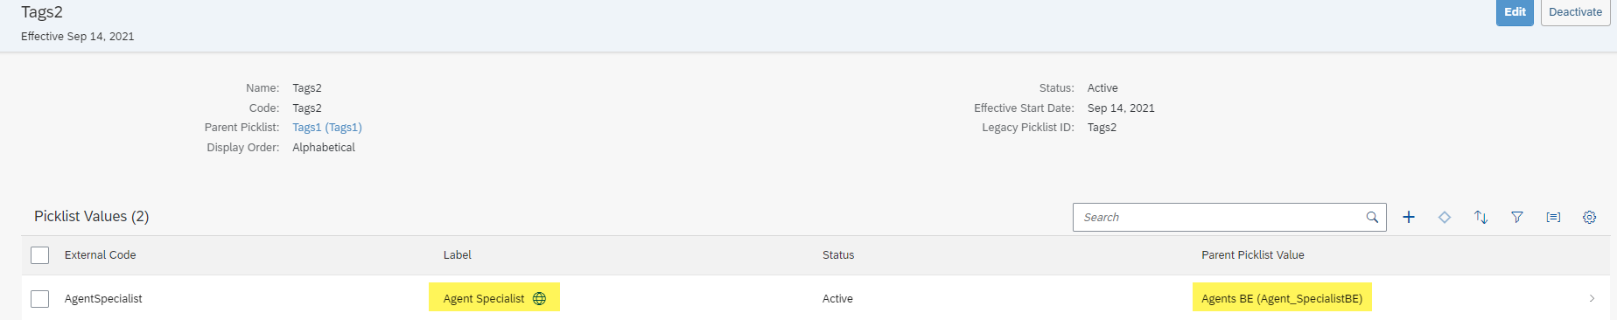Screen dimensions: 1617x320
Task: Open the filter funnel icon
Action: pyautogui.click(x=1517, y=217)
